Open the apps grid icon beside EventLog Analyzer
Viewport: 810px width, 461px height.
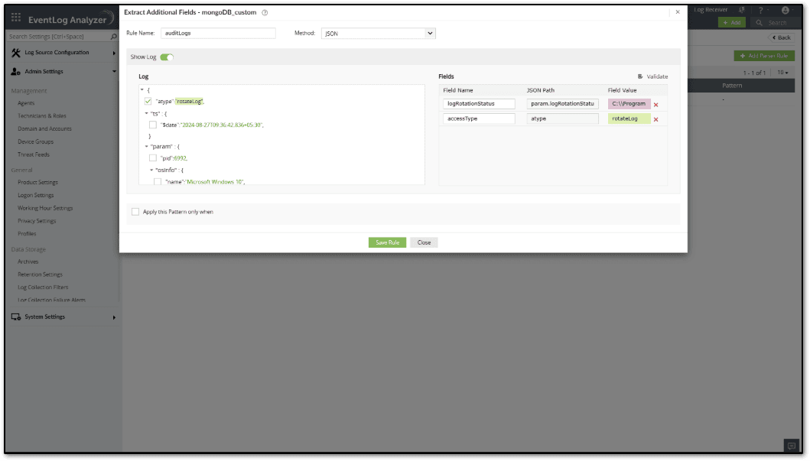(16, 18)
